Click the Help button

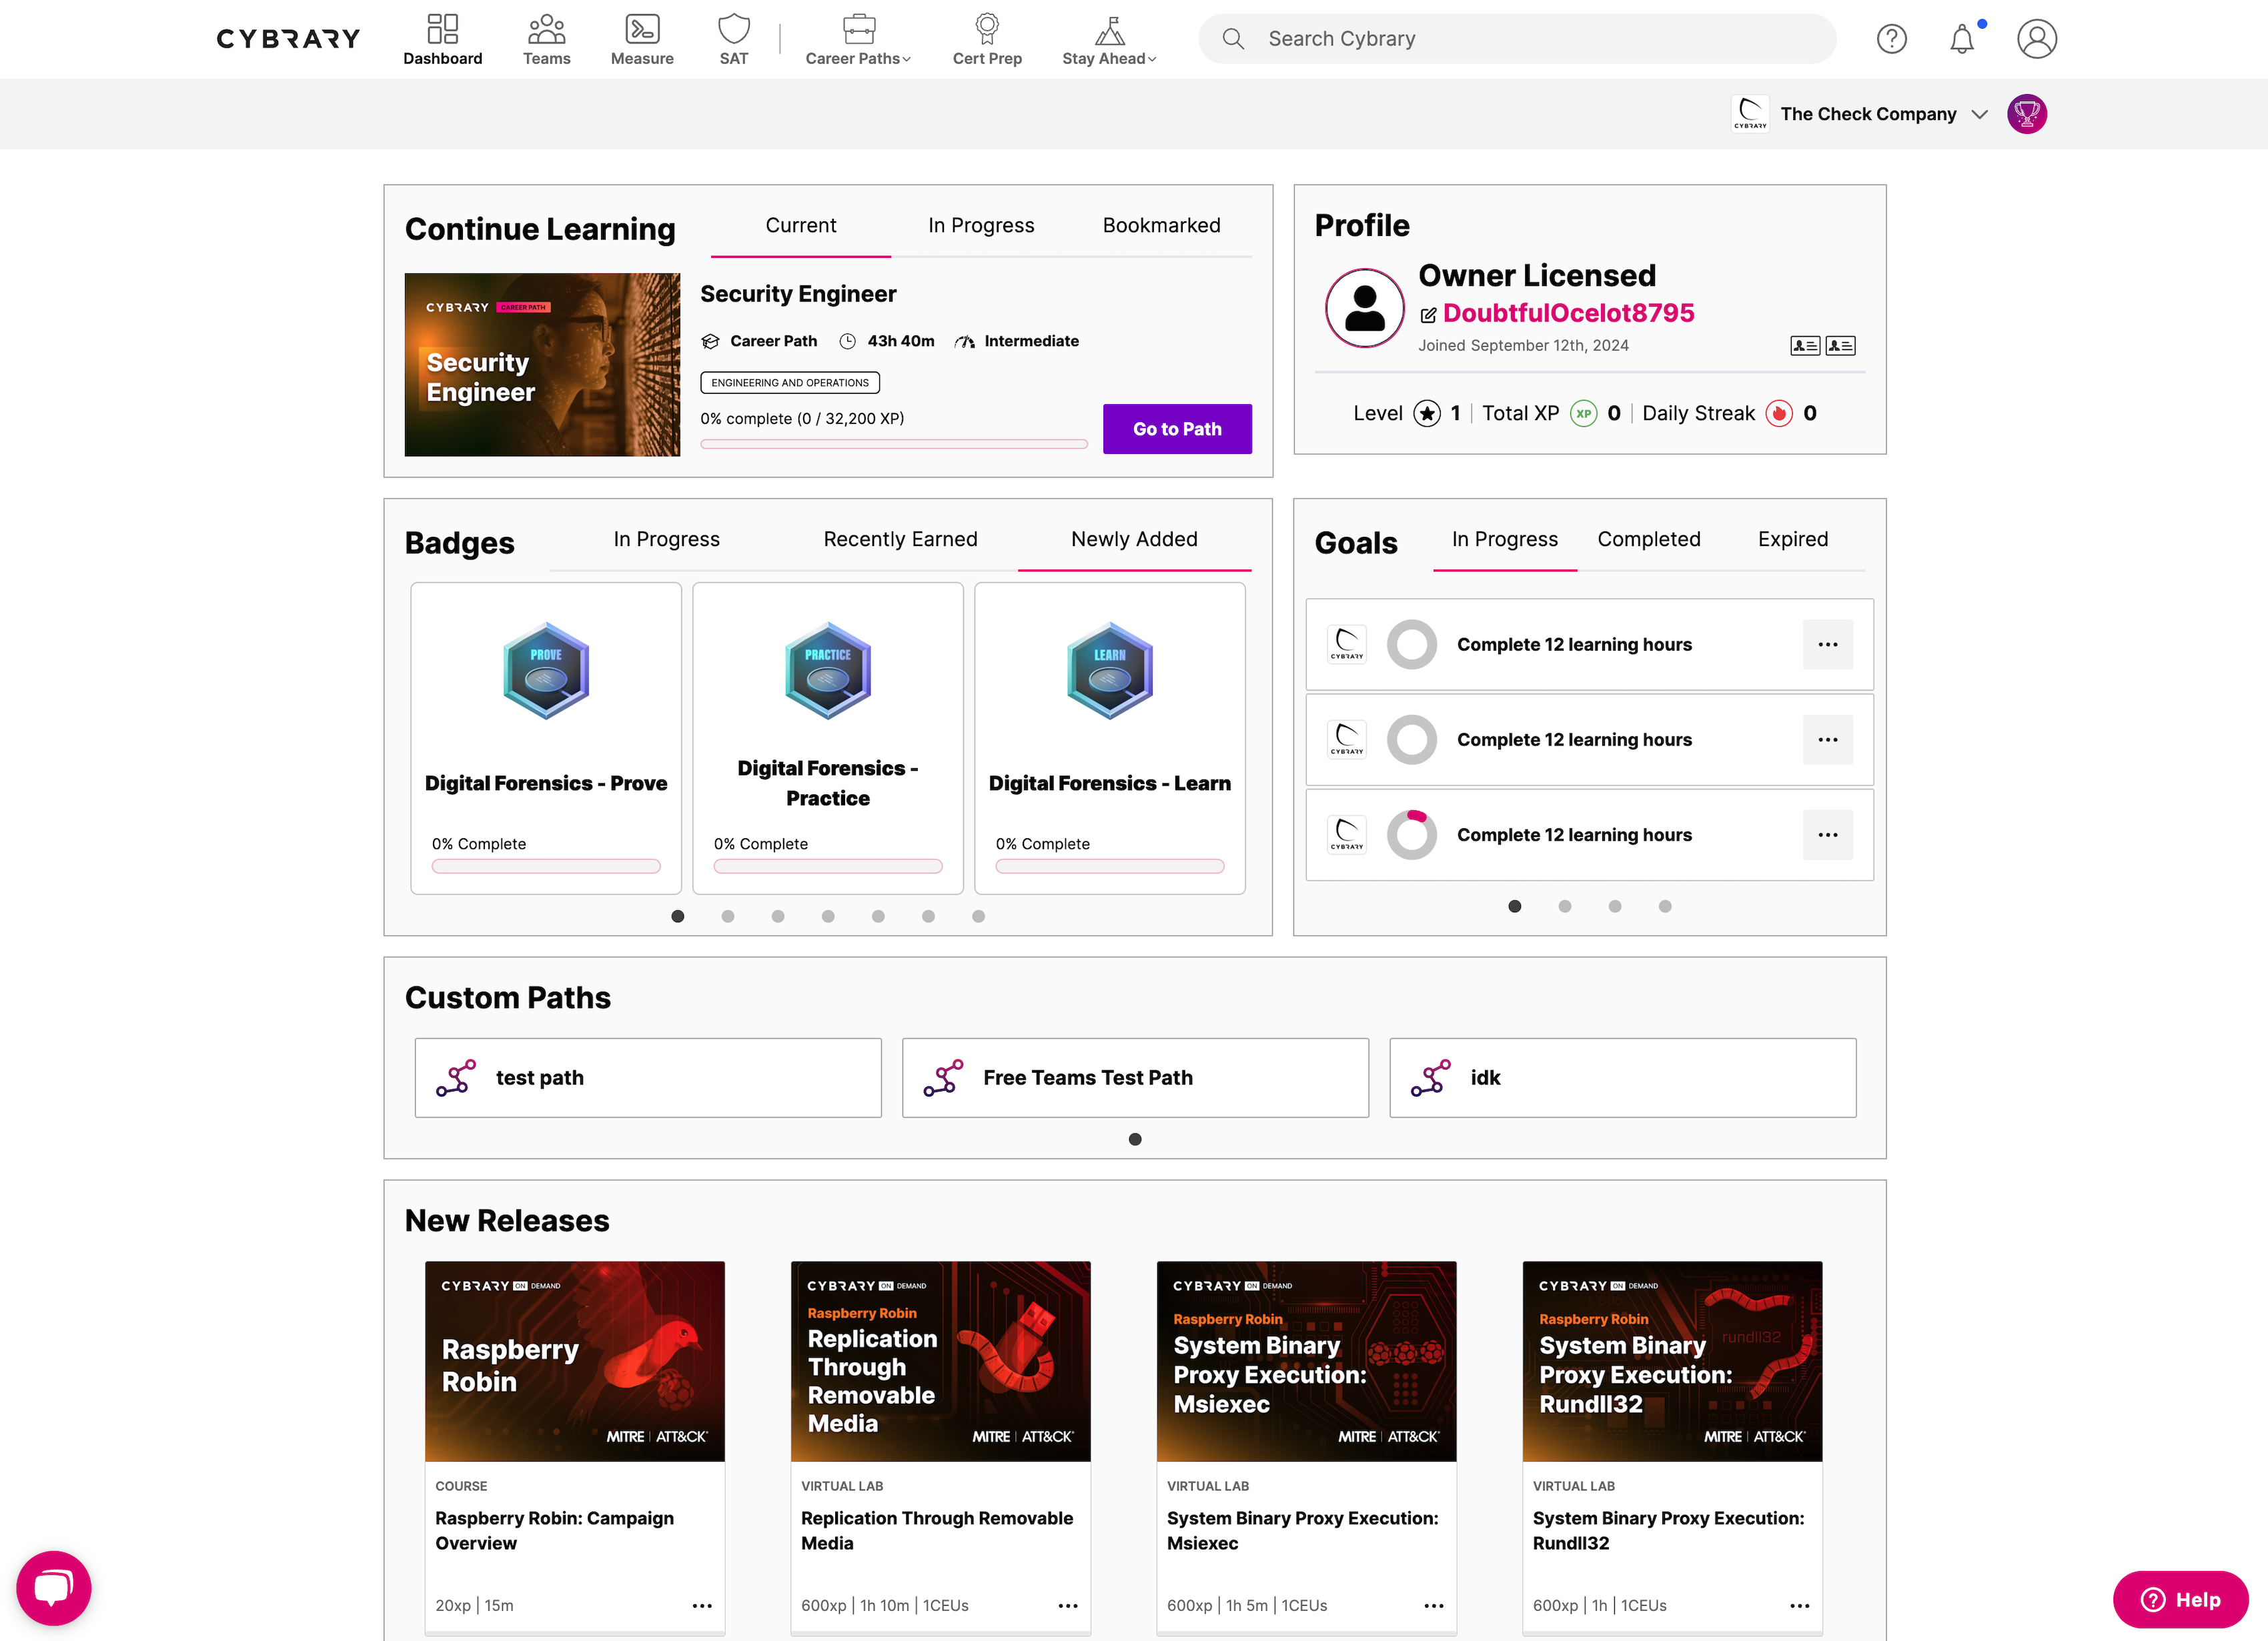point(2180,1600)
